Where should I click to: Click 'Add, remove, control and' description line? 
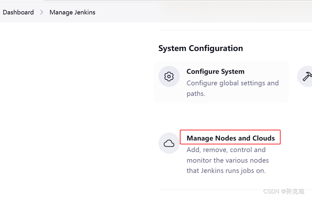coord(226,150)
